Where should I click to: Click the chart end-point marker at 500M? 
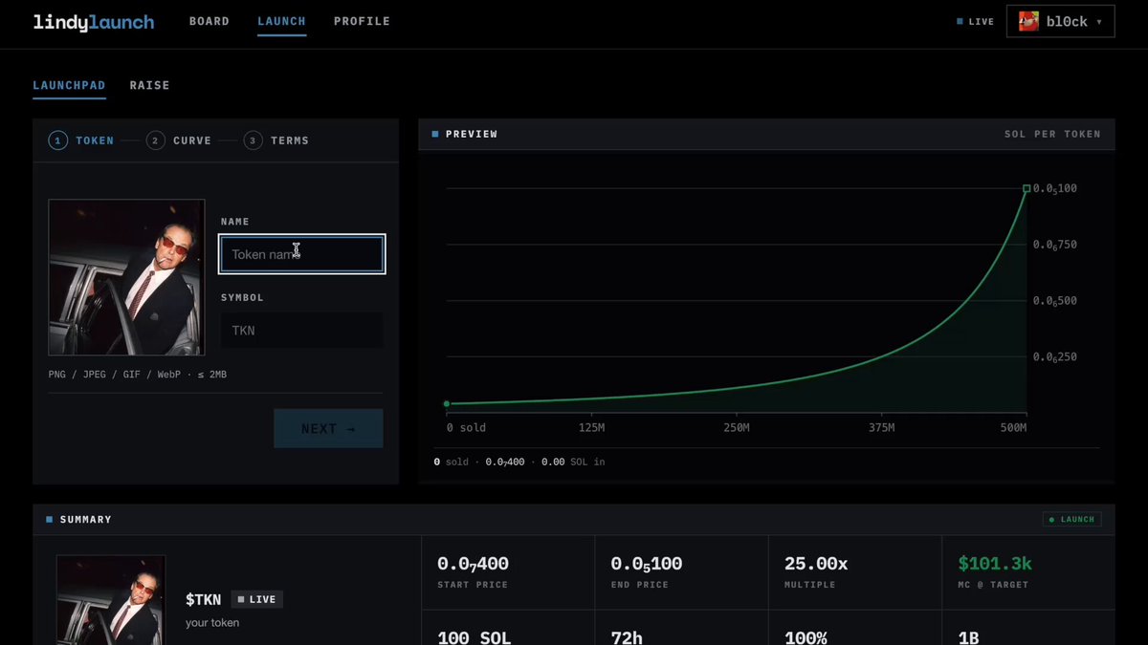point(1027,188)
